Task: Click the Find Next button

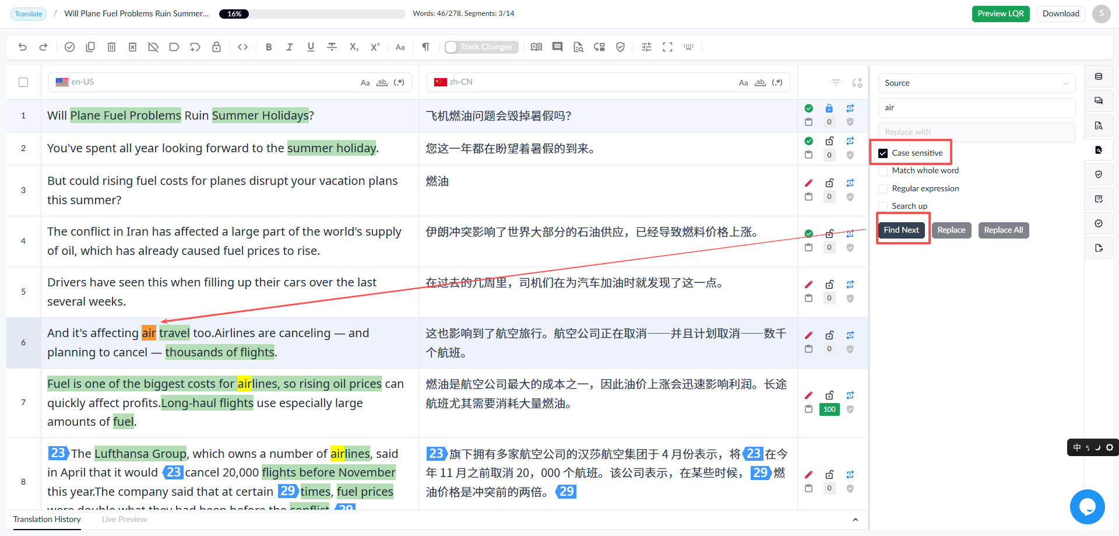Action: click(x=901, y=230)
